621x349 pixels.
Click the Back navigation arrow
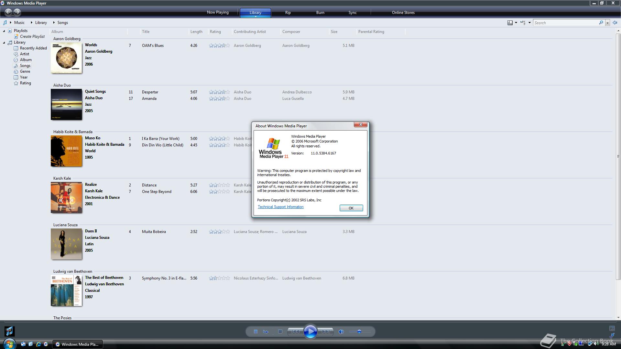[8, 12]
